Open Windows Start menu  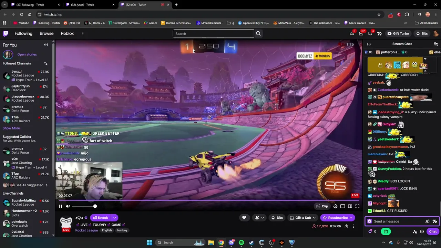click(x=149, y=242)
